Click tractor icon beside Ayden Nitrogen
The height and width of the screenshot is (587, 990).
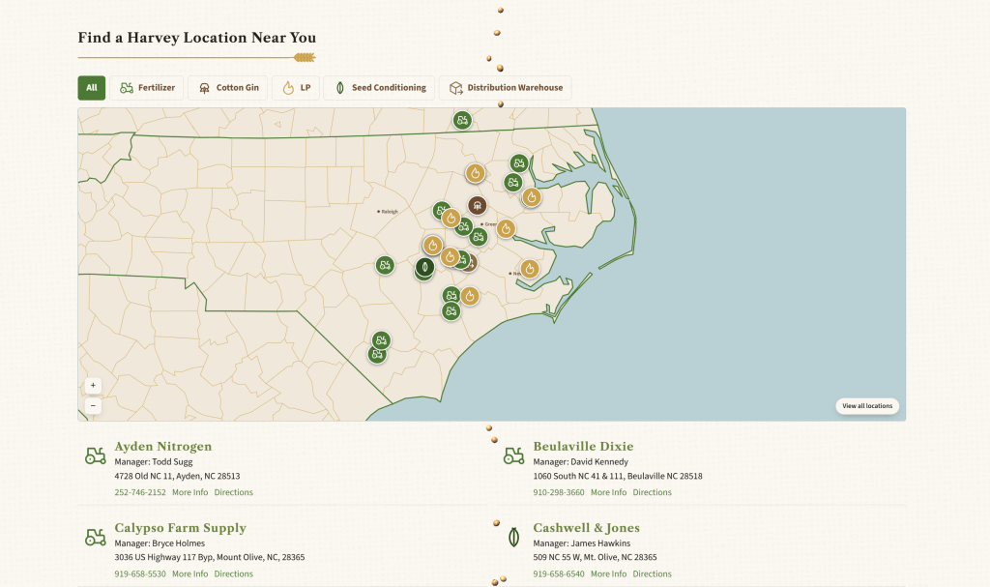coord(96,455)
